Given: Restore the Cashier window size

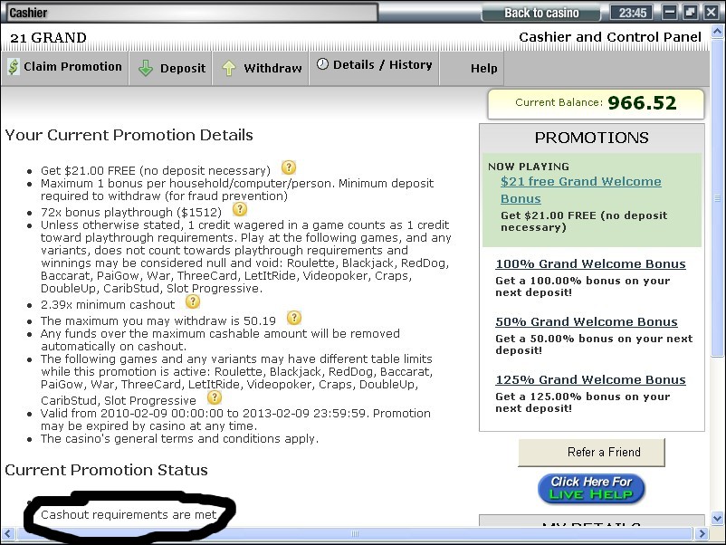Looking at the screenshot, I should 691,12.
